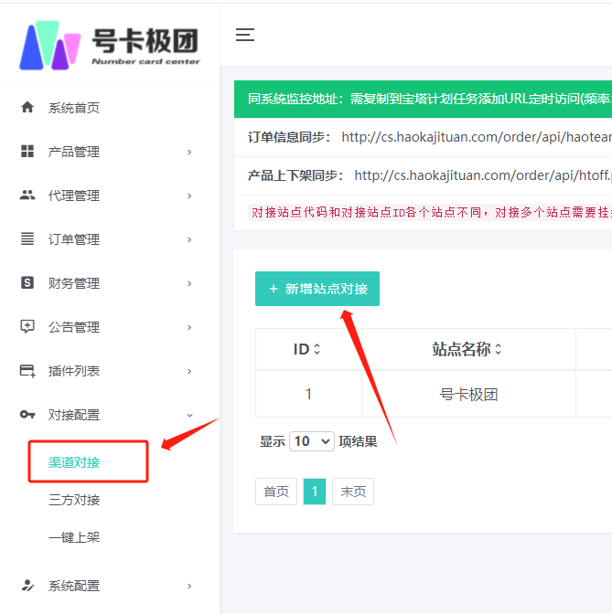Click the S icon for 财务管理

pos(27,283)
